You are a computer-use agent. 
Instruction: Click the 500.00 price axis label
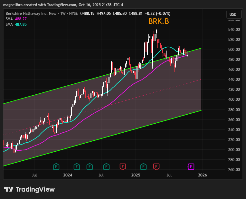tap(234, 50)
